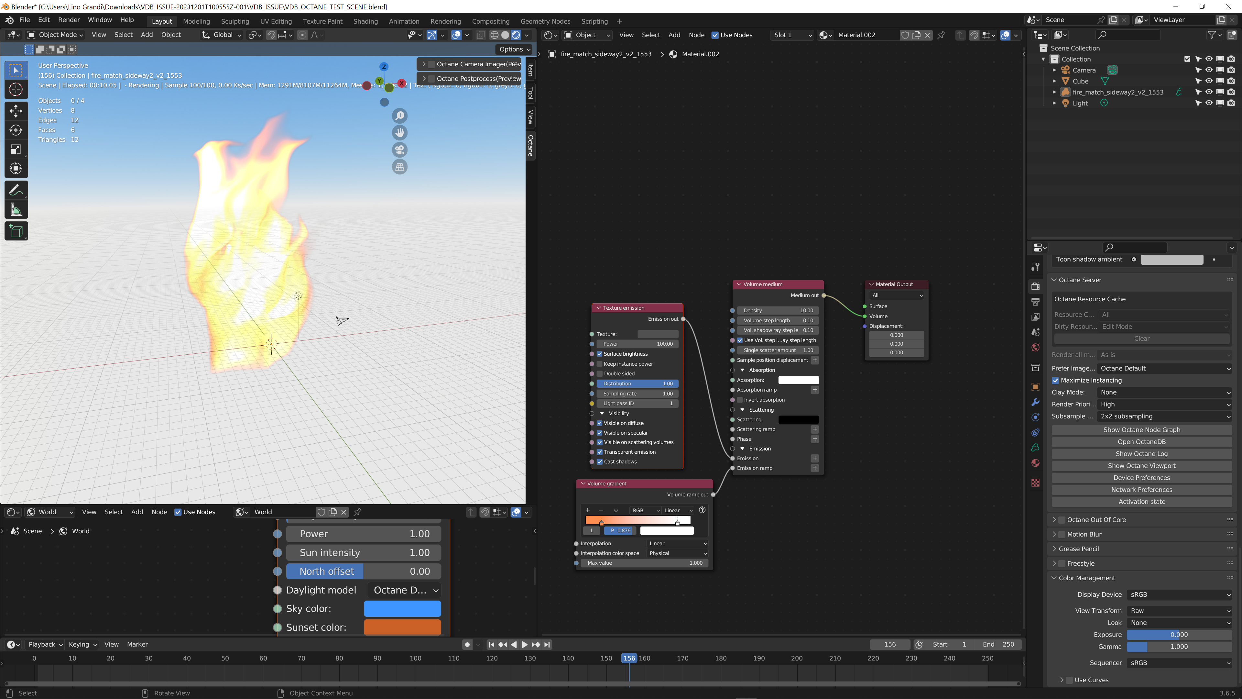The image size is (1242, 699).
Task: Select the Rotate tool icon
Action: tap(16, 130)
